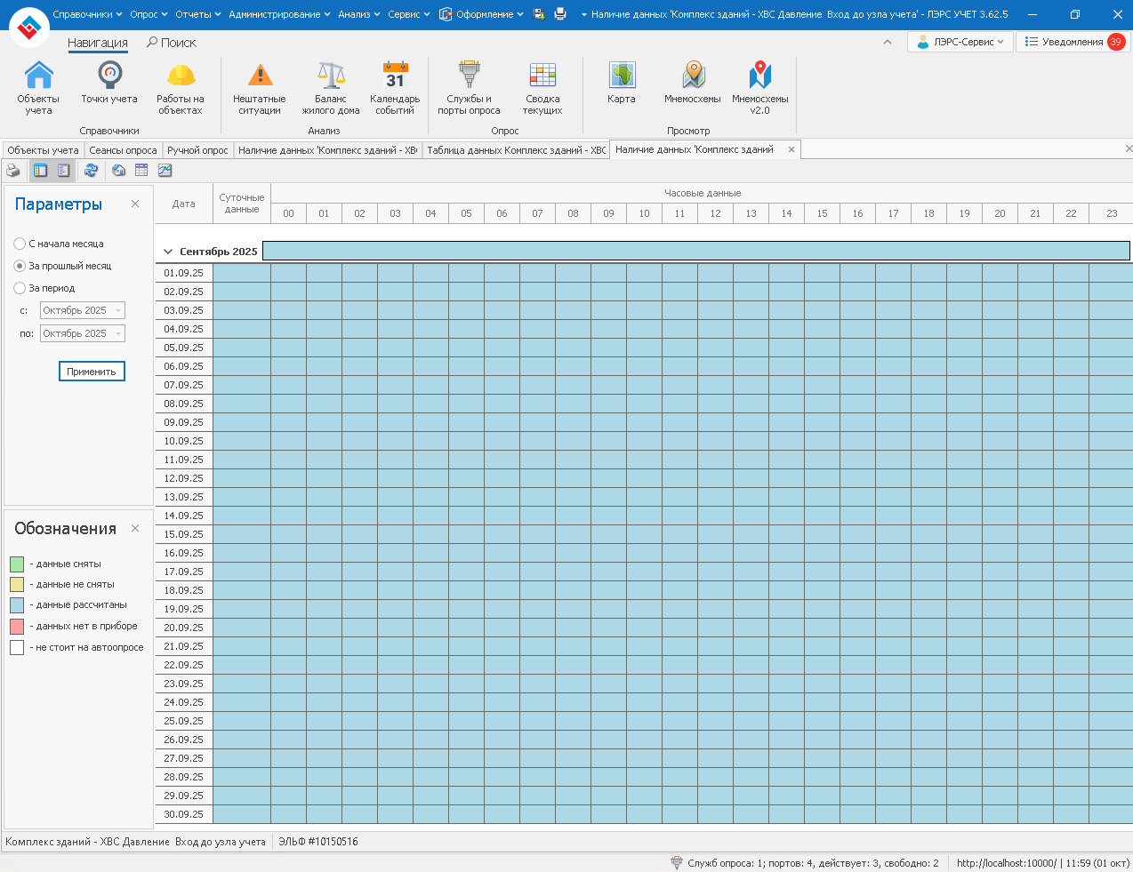The width and height of the screenshot is (1133, 872).
Task: Select 'За прошлый месяц' radio option
Action: coord(20,266)
